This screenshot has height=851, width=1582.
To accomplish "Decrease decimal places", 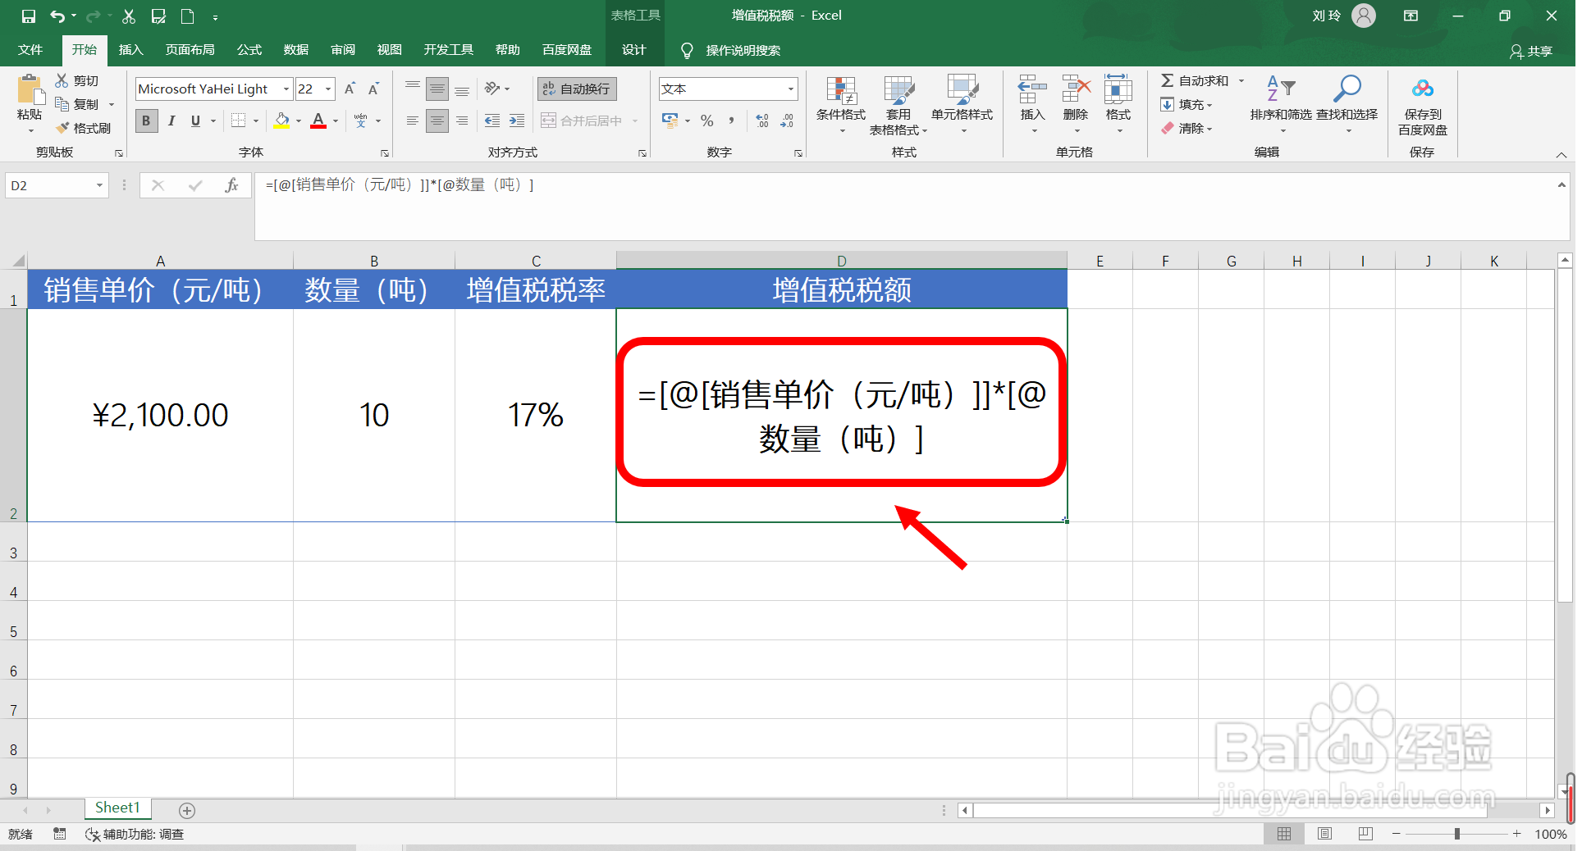I will (787, 121).
